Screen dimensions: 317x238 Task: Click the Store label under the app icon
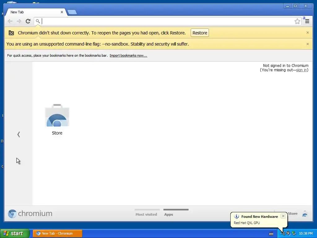(57, 133)
